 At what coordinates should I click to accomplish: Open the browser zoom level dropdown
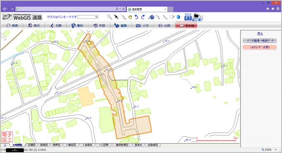coord(276,150)
